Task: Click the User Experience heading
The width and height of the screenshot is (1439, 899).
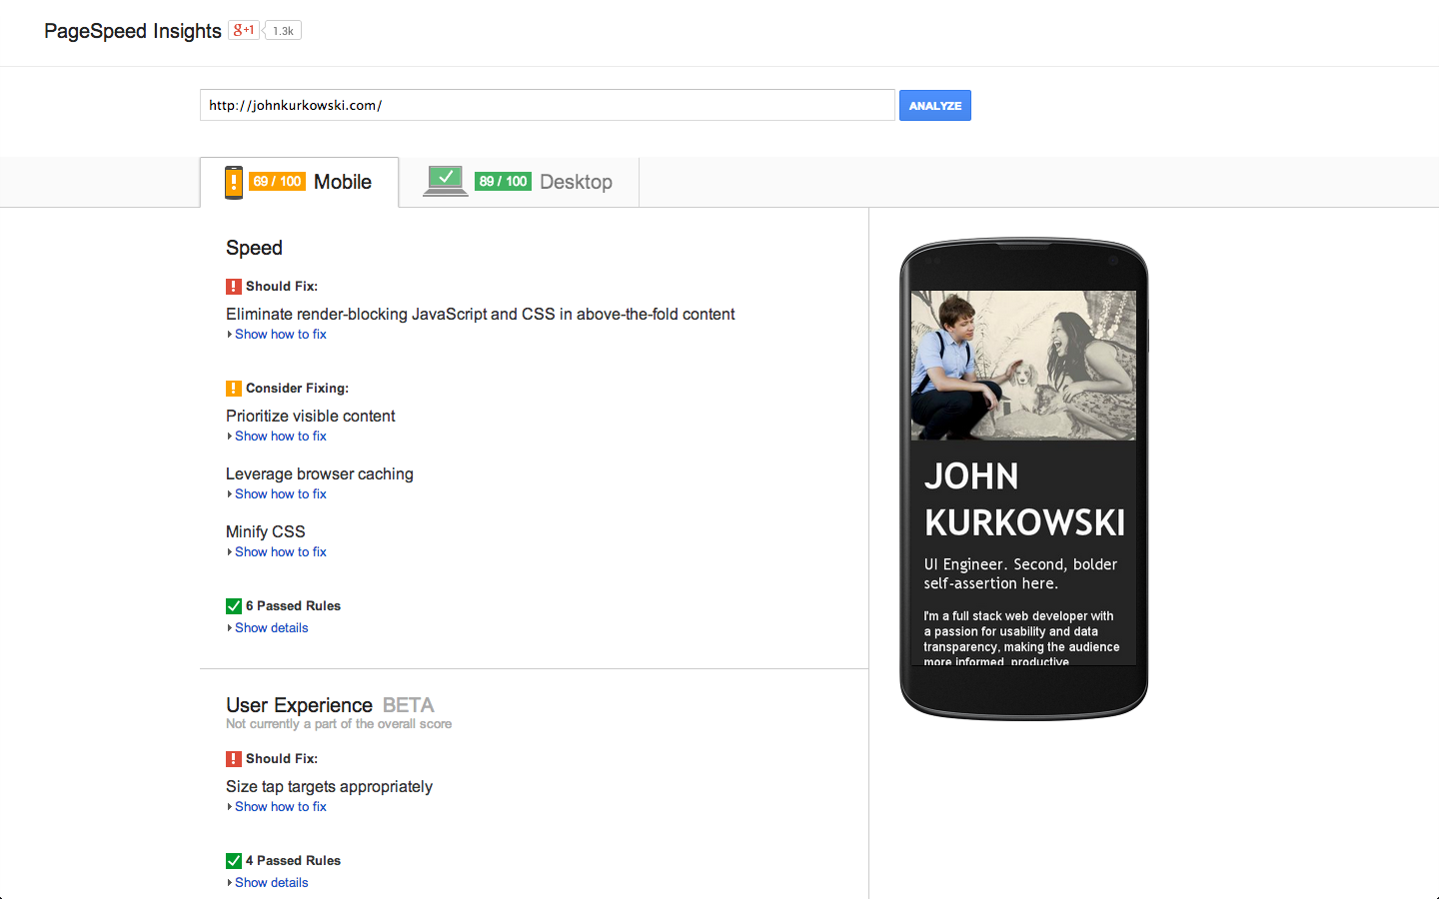Action: point(299,705)
